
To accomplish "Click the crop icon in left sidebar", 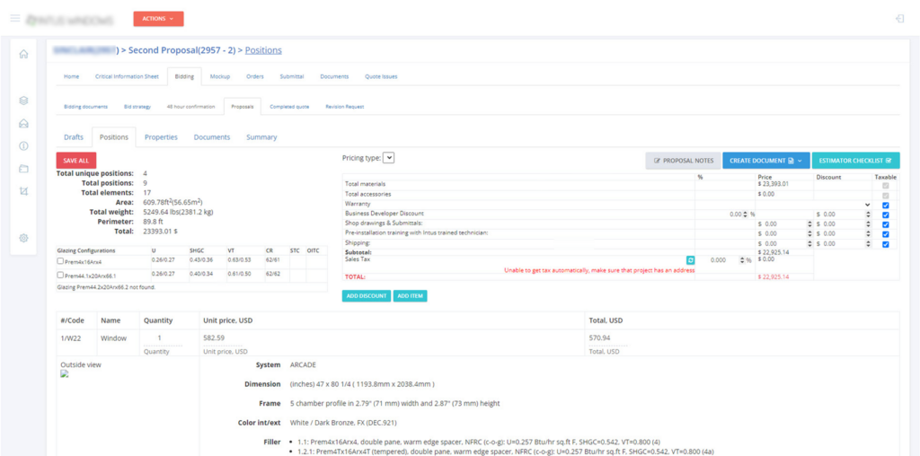I will 23,191.
